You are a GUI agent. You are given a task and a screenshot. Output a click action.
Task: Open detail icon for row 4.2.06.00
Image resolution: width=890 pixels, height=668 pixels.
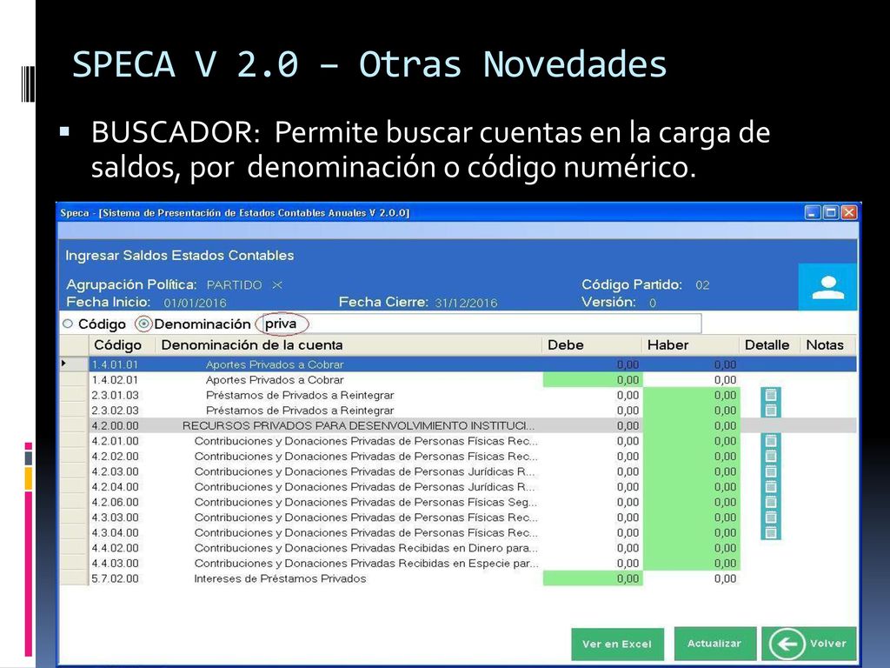[771, 502]
